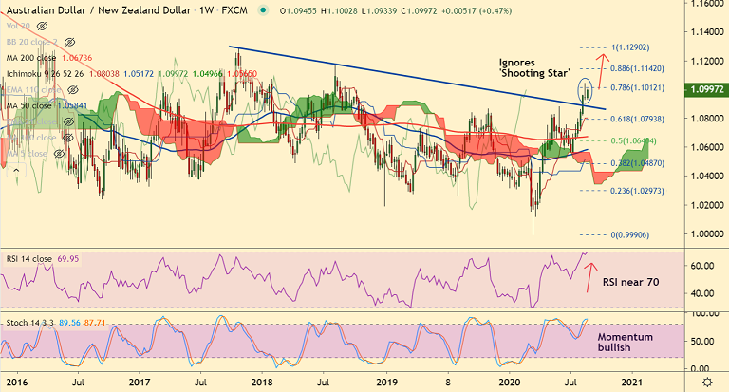Click Fibonacci level 0.886(1.11420)
Viewport: 729px width, 392px height.
tap(638, 68)
